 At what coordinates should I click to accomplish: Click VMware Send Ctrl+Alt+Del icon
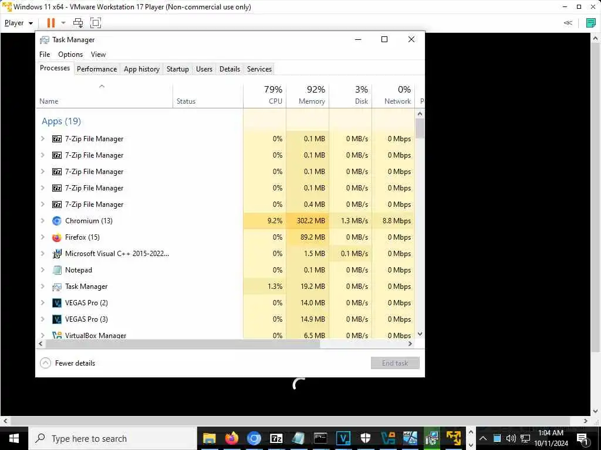pyautogui.click(x=78, y=23)
